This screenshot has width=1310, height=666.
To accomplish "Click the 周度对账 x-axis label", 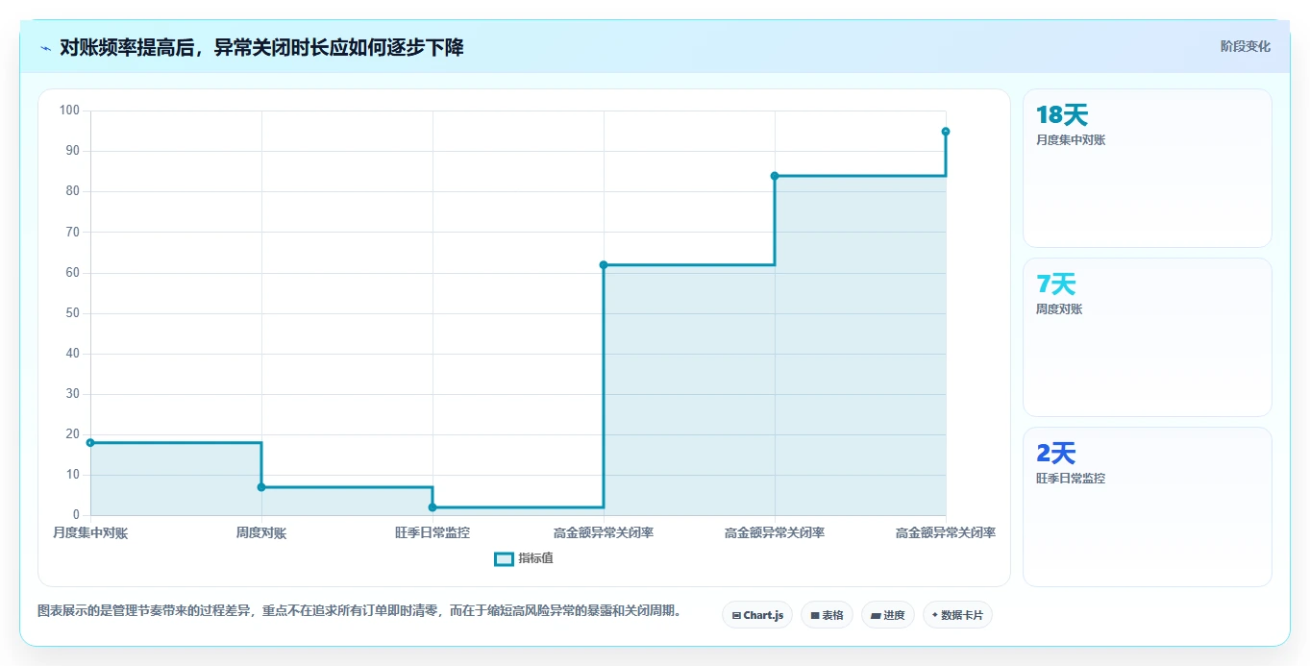I will tap(261, 532).
